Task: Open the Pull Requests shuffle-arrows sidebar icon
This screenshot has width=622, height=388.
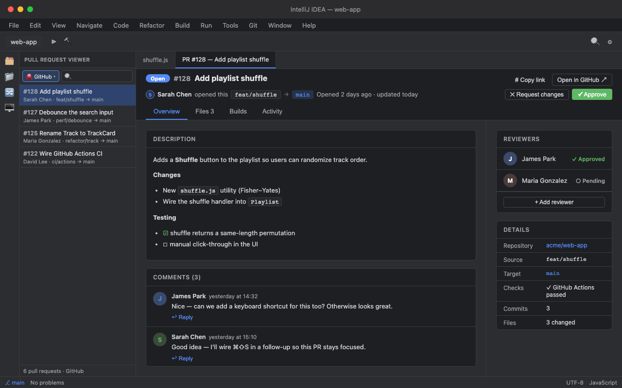Action: pos(9,92)
